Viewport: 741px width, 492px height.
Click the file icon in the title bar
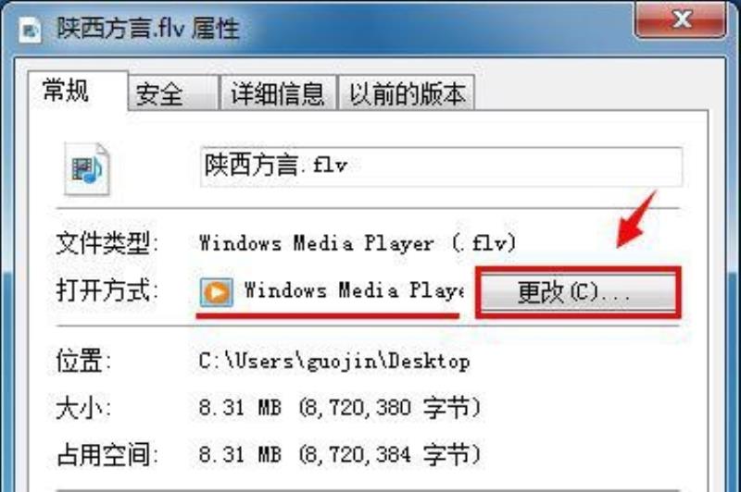(30, 31)
